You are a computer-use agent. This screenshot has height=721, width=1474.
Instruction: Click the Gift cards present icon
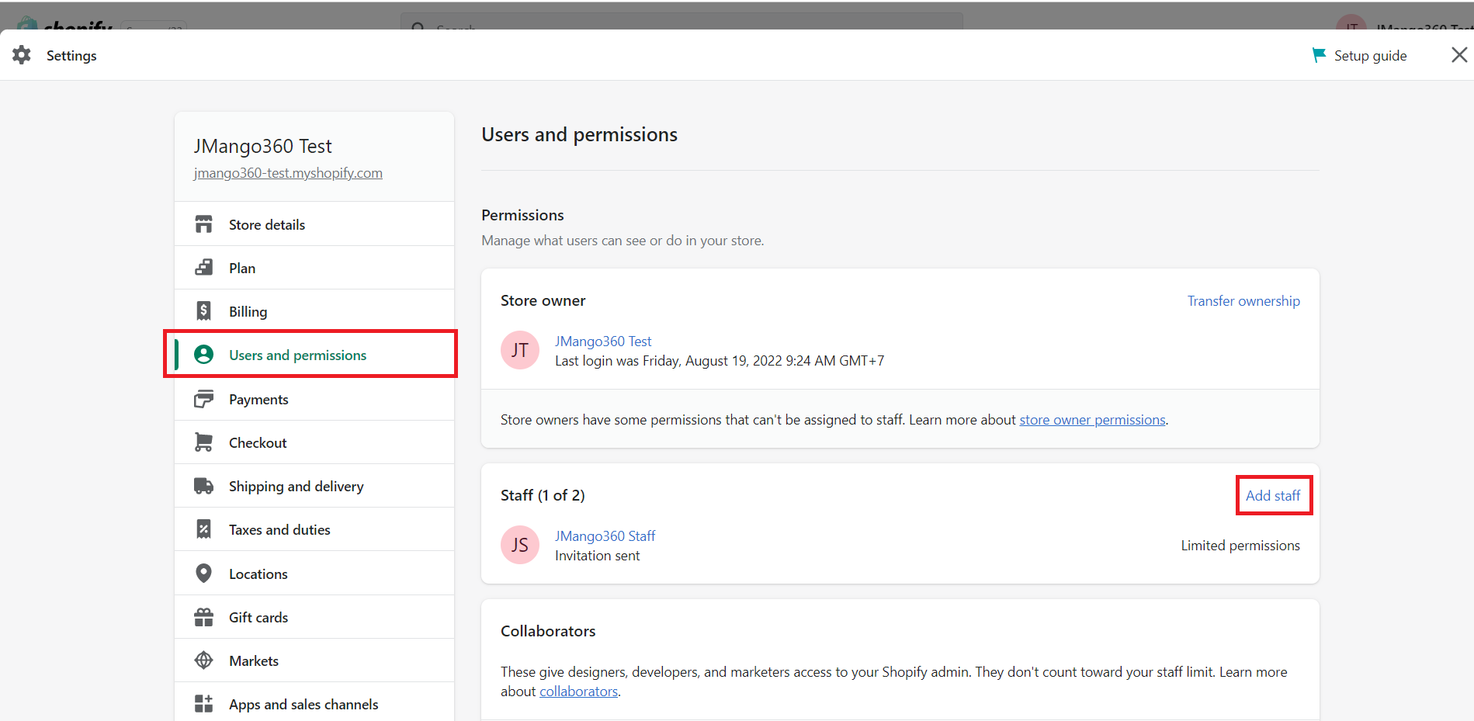tap(203, 617)
